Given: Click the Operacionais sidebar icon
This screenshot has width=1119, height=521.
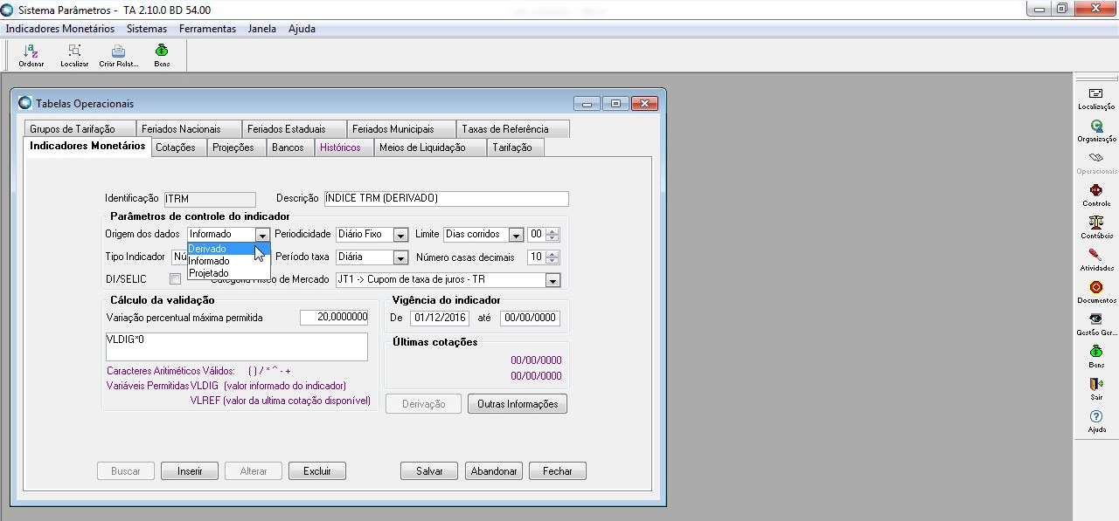Looking at the screenshot, I should (x=1096, y=162).
